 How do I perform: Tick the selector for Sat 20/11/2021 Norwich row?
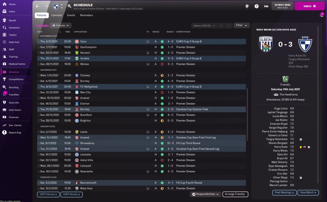click(39, 53)
